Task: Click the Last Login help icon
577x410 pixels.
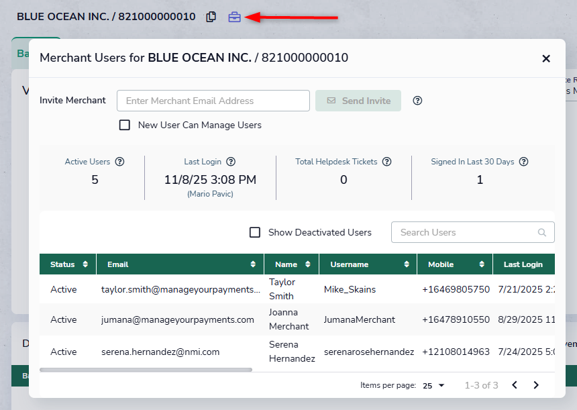Action: click(231, 162)
